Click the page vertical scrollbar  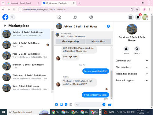[x=152, y=60]
